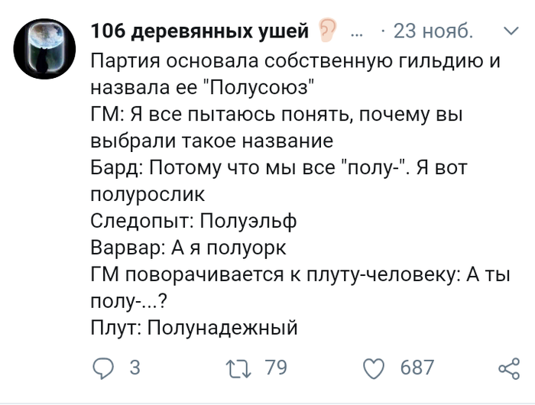Click the truncated handle ellipsis after the name

pos(355,33)
